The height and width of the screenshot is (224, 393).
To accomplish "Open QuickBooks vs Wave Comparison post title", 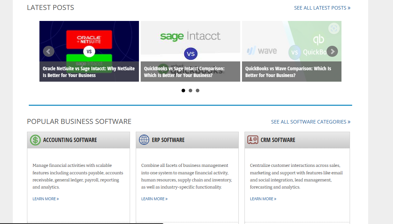I will [288, 72].
